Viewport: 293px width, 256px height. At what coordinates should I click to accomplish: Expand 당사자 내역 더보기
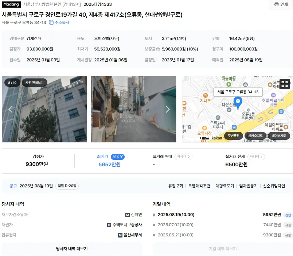[72, 249]
